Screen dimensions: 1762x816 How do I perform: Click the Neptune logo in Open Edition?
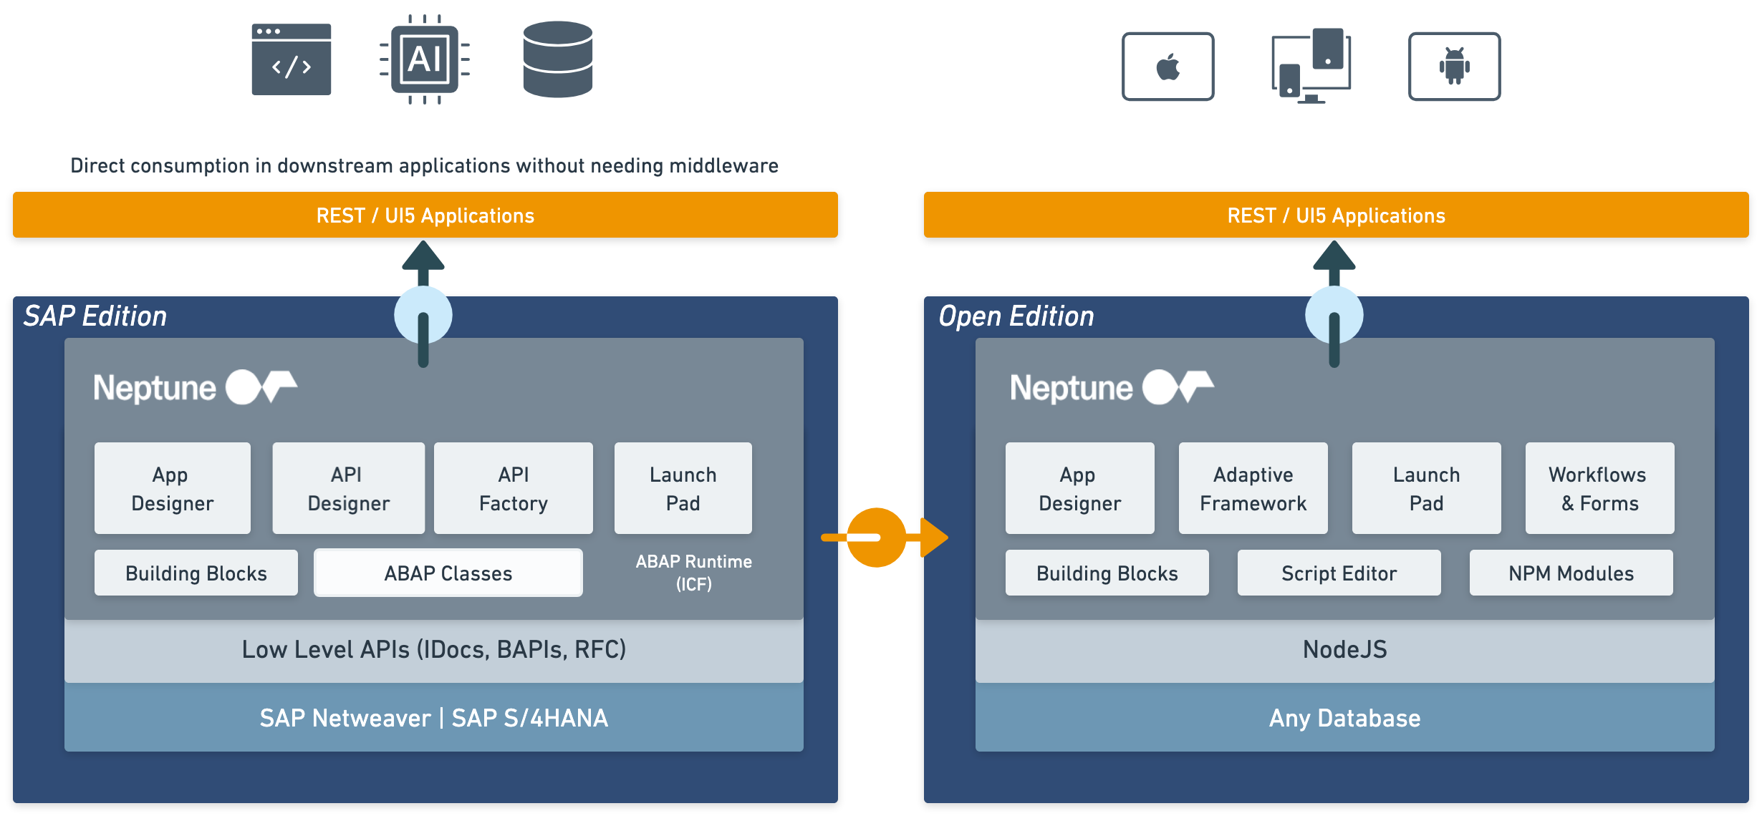tap(1112, 387)
